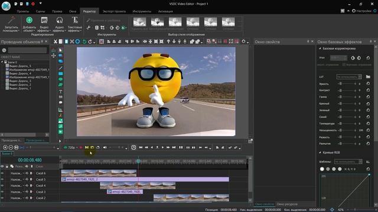
Task: Toggle visibility of layer Слой 2
Action: pyautogui.click(x=2, y=198)
